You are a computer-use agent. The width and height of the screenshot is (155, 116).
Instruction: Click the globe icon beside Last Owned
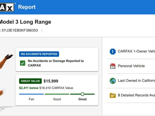[113, 81]
